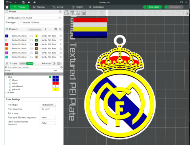Image resolution: width=194 pixels, height=145 pixels.
Task: Select whitebase.stl in the object list
Action: click(17, 86)
